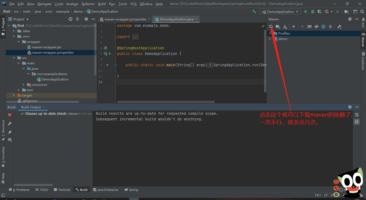
Task: Toggle Pin Tab in Build panel
Action: point(10,132)
